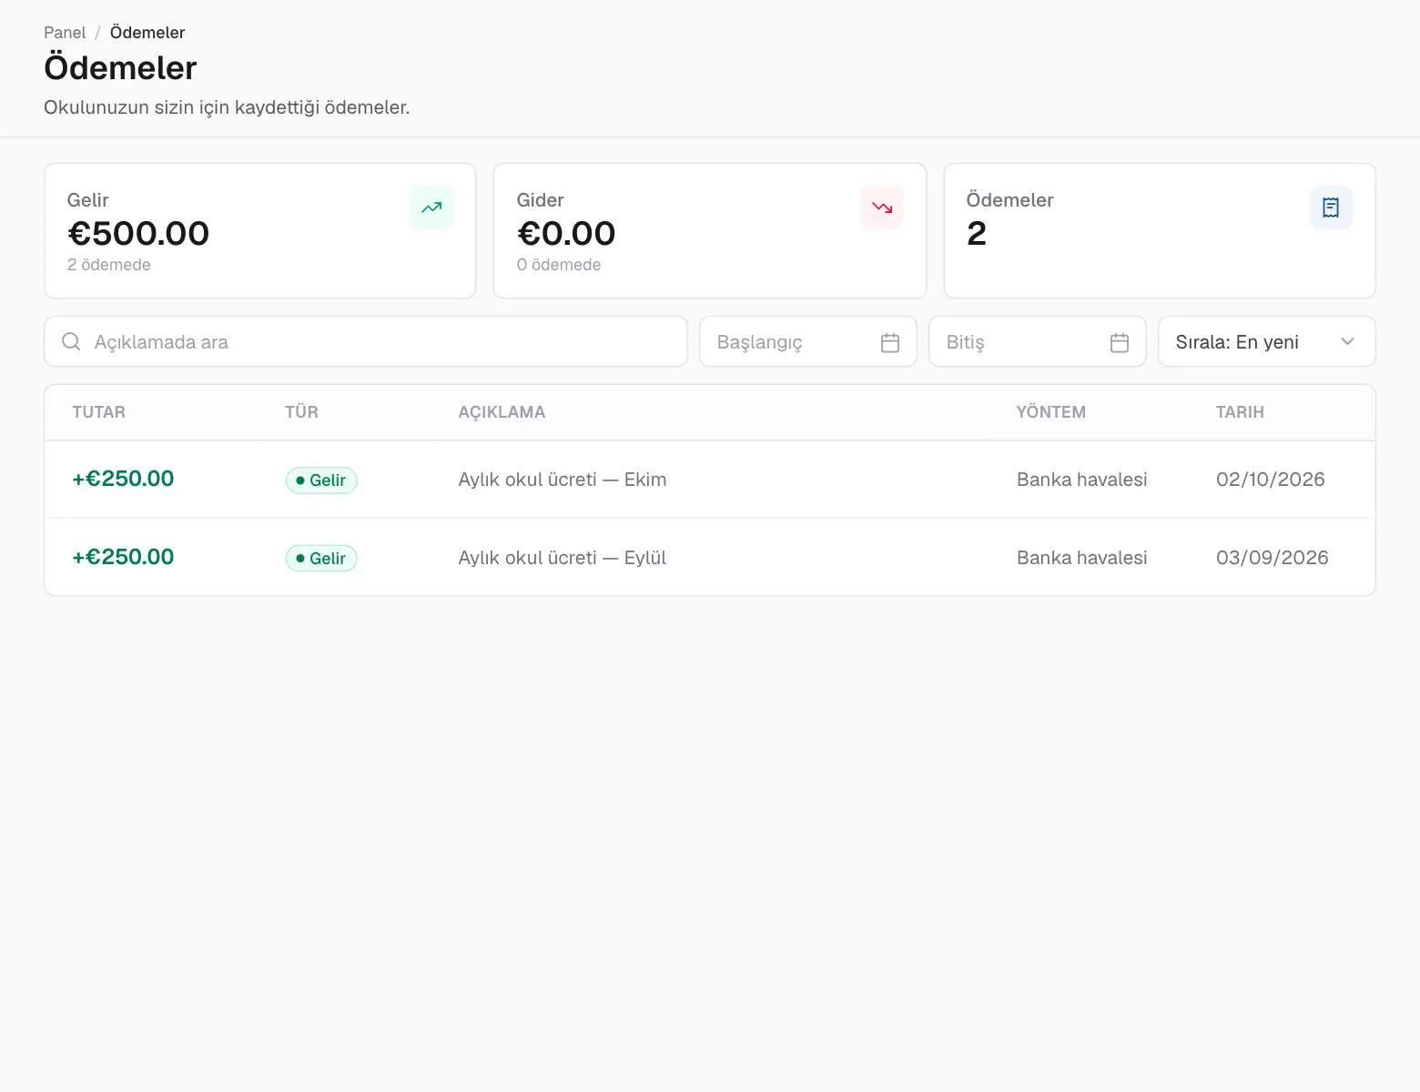1420x1092 pixels.
Task: Click the date 03/09/2026
Action: pos(1273,558)
